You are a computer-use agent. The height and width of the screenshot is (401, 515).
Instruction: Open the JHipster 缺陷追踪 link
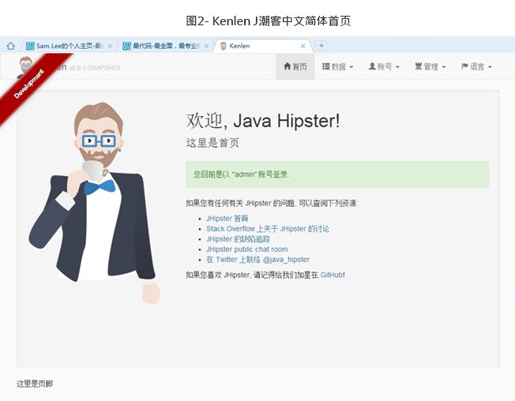tap(238, 239)
